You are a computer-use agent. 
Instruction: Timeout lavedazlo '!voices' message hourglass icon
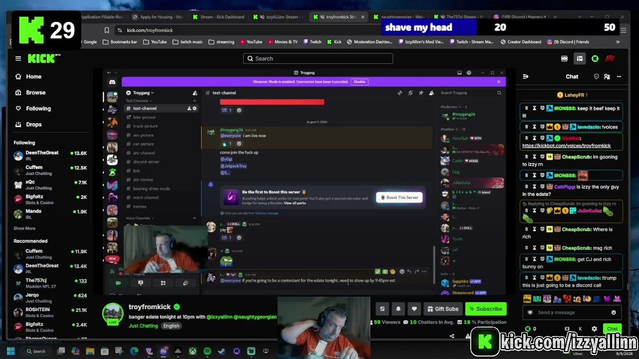[x=534, y=127]
